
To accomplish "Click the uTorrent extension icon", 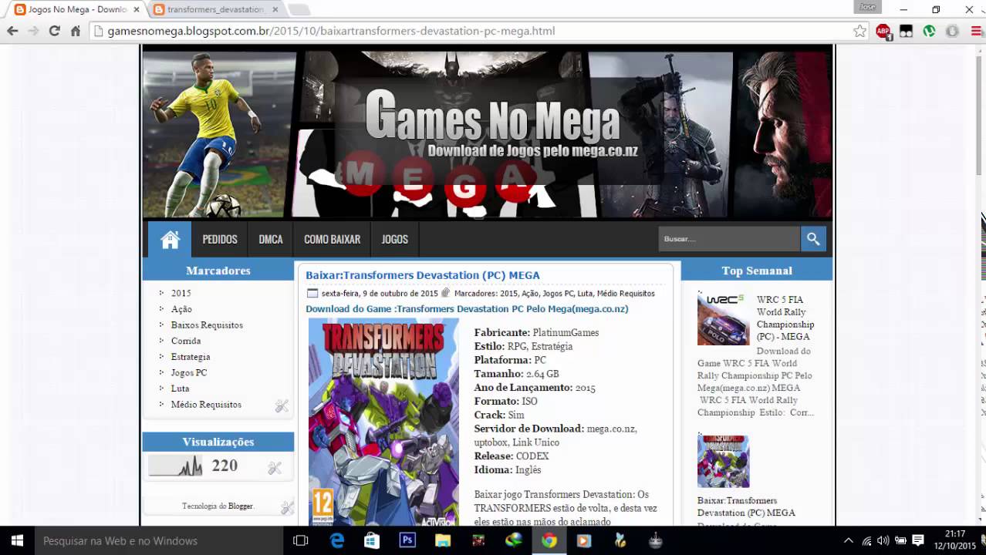I will click(x=930, y=32).
